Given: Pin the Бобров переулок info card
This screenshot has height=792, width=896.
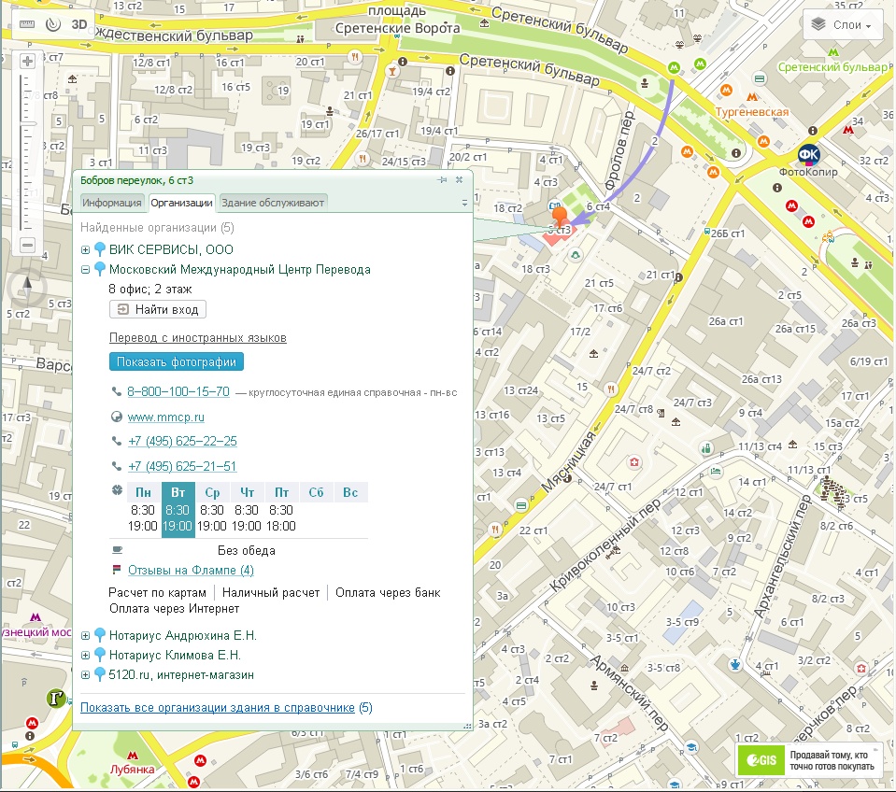Looking at the screenshot, I should (442, 180).
